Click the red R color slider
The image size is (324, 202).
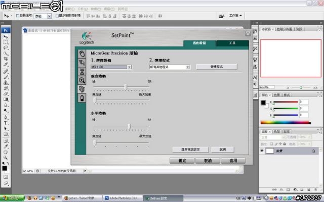(286, 102)
